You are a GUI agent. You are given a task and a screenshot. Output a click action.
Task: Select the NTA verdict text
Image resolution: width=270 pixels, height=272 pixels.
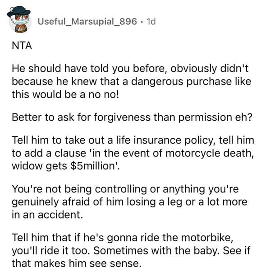tap(22, 46)
